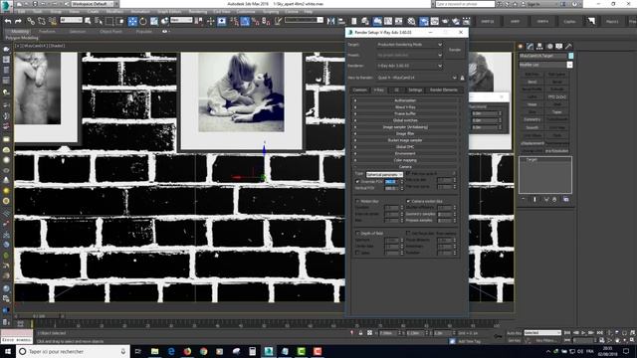Toggle the Camera motion blur checkbox
Screen dimensions: 637x358
coord(408,201)
